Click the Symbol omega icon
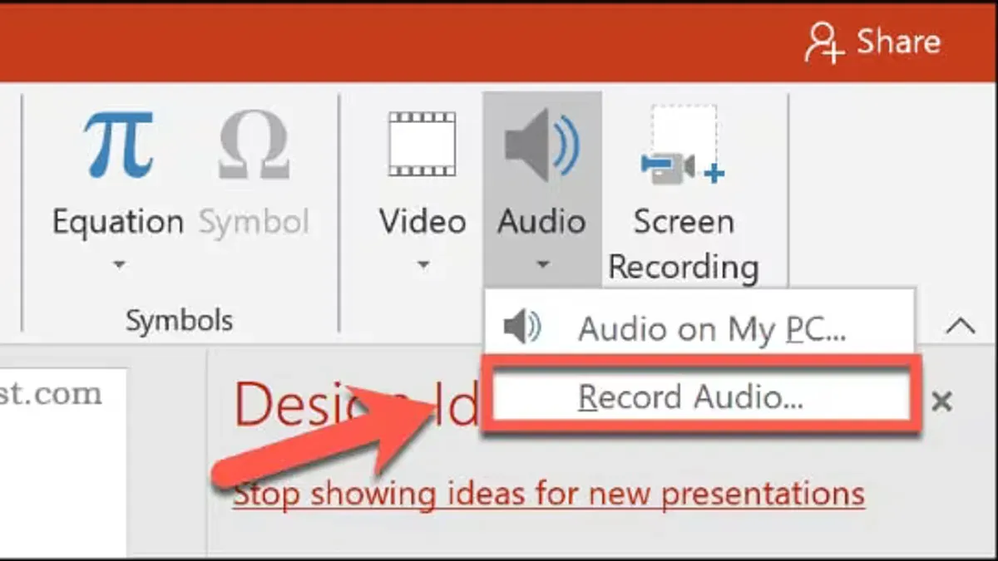Screen dimensions: 998x561 [254, 145]
